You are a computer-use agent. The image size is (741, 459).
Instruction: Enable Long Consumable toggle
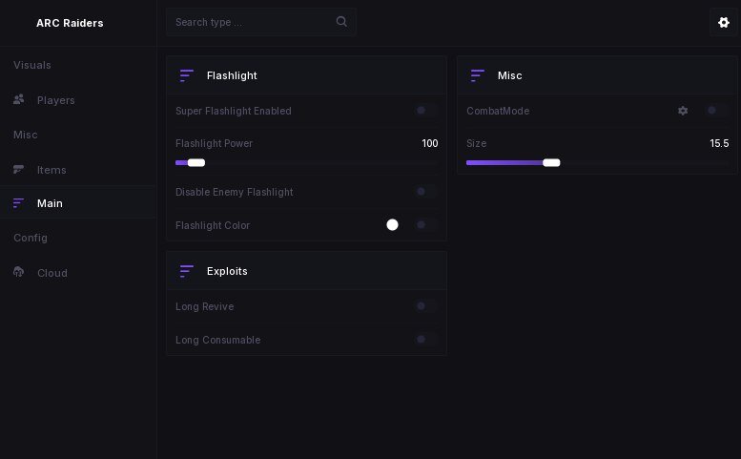pyautogui.click(x=426, y=340)
